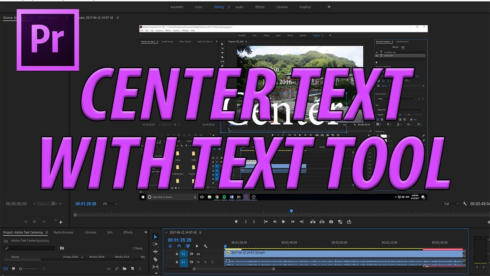Mute track A1 with the M button

pyautogui.click(x=198, y=262)
